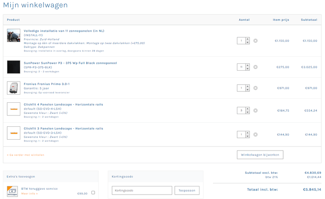Open Fronius Fronius Primo 3.0-1 product link
The height and width of the screenshot is (199, 325).
(x=47, y=84)
